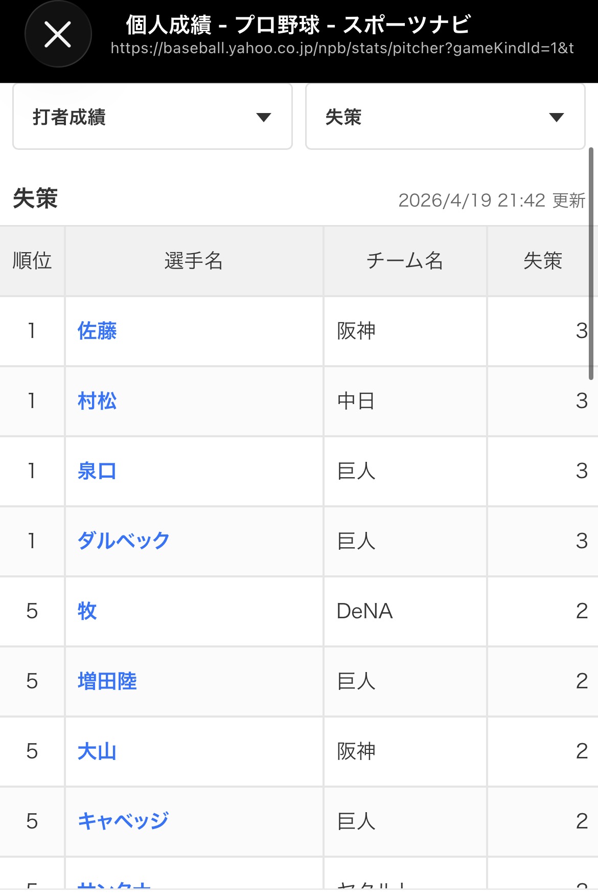The width and height of the screenshot is (598, 894).
Task: Click the 順位 column header
Action: pos(32,261)
